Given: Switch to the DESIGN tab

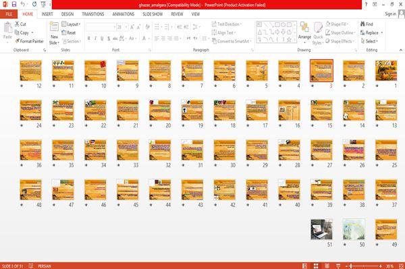Looking at the screenshot, I should pos(67,14).
